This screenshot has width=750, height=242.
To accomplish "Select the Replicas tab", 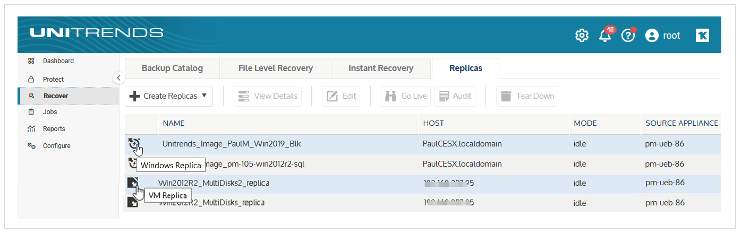I will (x=466, y=68).
